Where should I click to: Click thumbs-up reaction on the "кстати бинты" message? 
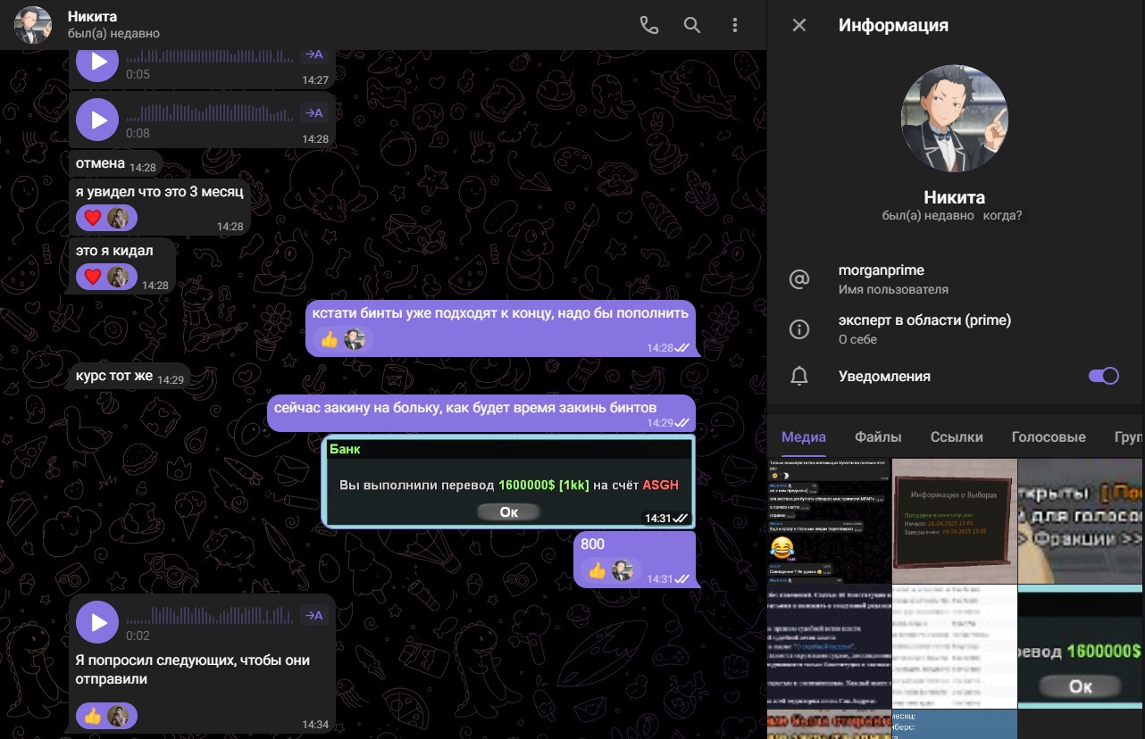click(343, 339)
